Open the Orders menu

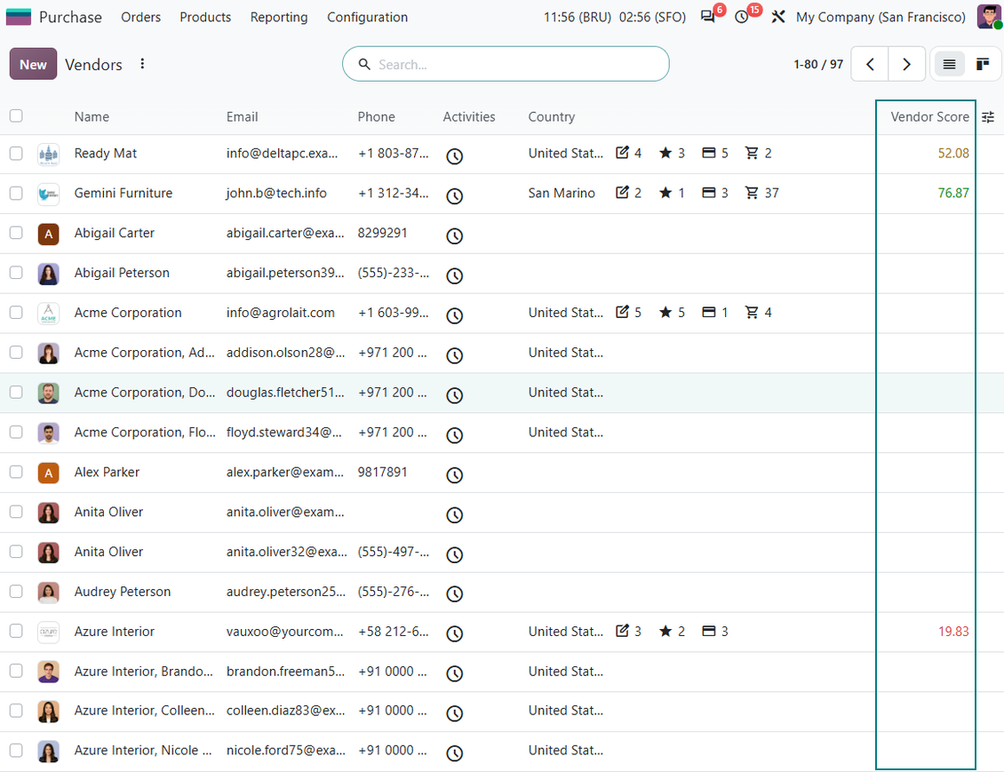click(141, 17)
